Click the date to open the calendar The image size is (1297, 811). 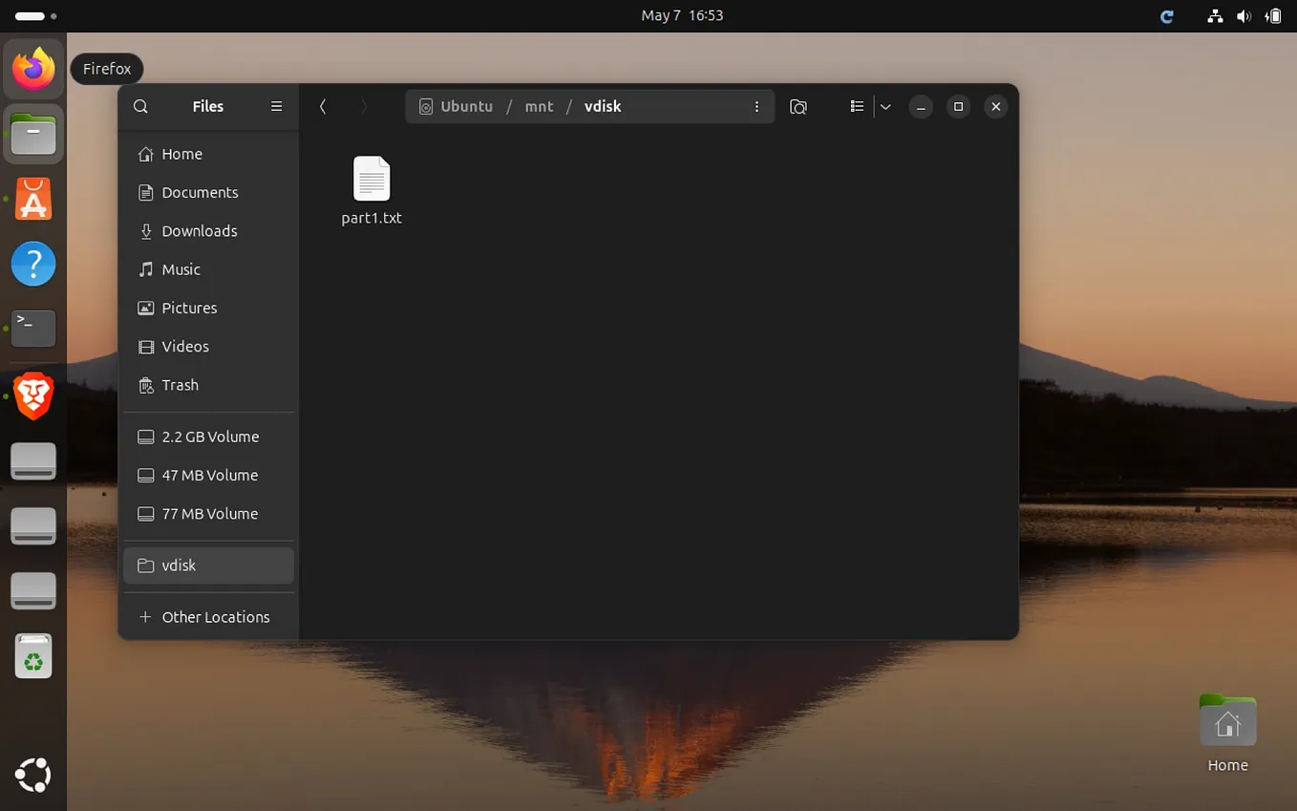tap(682, 15)
